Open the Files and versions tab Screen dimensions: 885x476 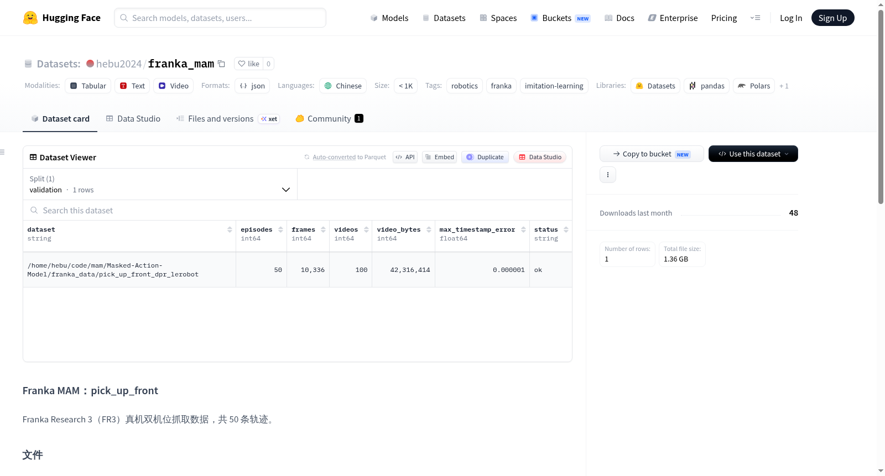[x=228, y=118]
